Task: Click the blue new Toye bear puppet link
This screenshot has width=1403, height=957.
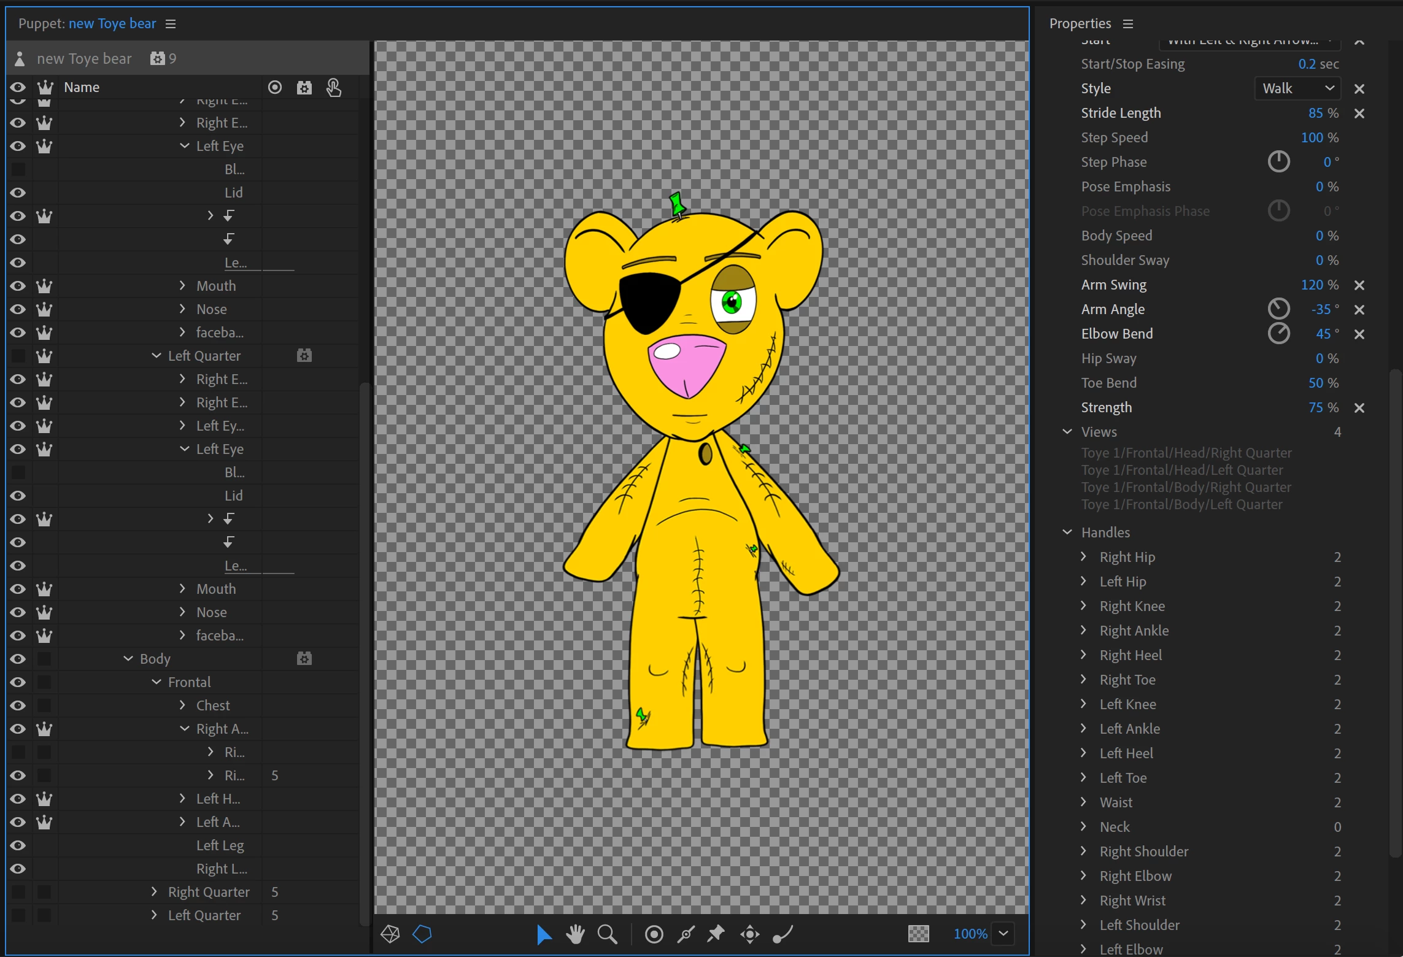Action: [112, 23]
